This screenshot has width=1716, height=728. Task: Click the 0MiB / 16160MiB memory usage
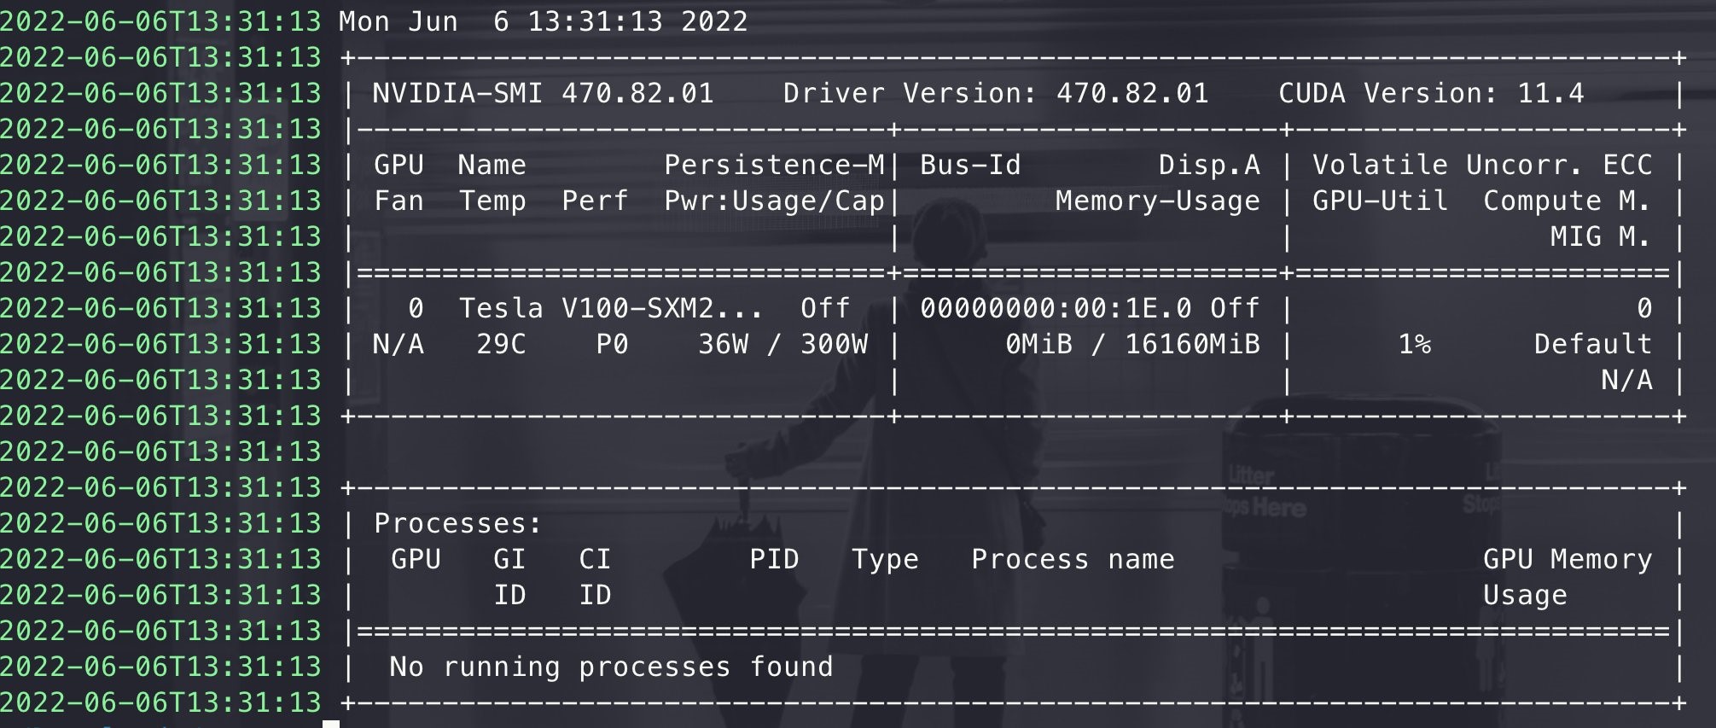(1132, 344)
